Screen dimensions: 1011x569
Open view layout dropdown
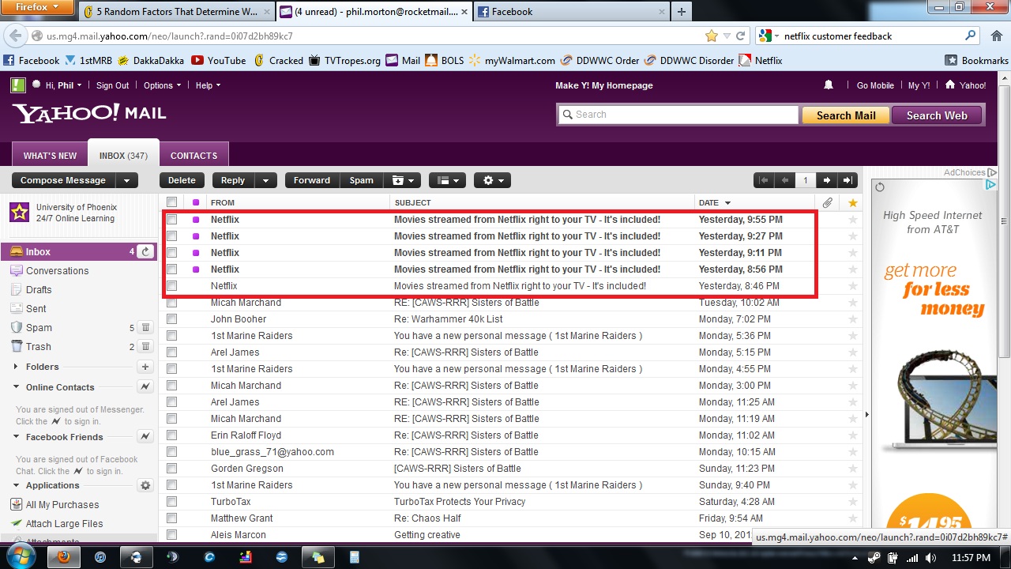[x=447, y=180]
